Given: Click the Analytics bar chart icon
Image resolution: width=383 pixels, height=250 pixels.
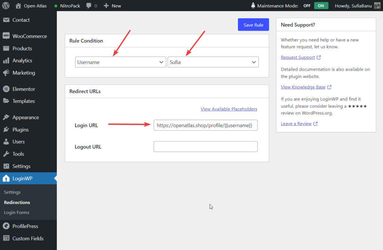Looking at the screenshot, I should [x=6, y=60].
